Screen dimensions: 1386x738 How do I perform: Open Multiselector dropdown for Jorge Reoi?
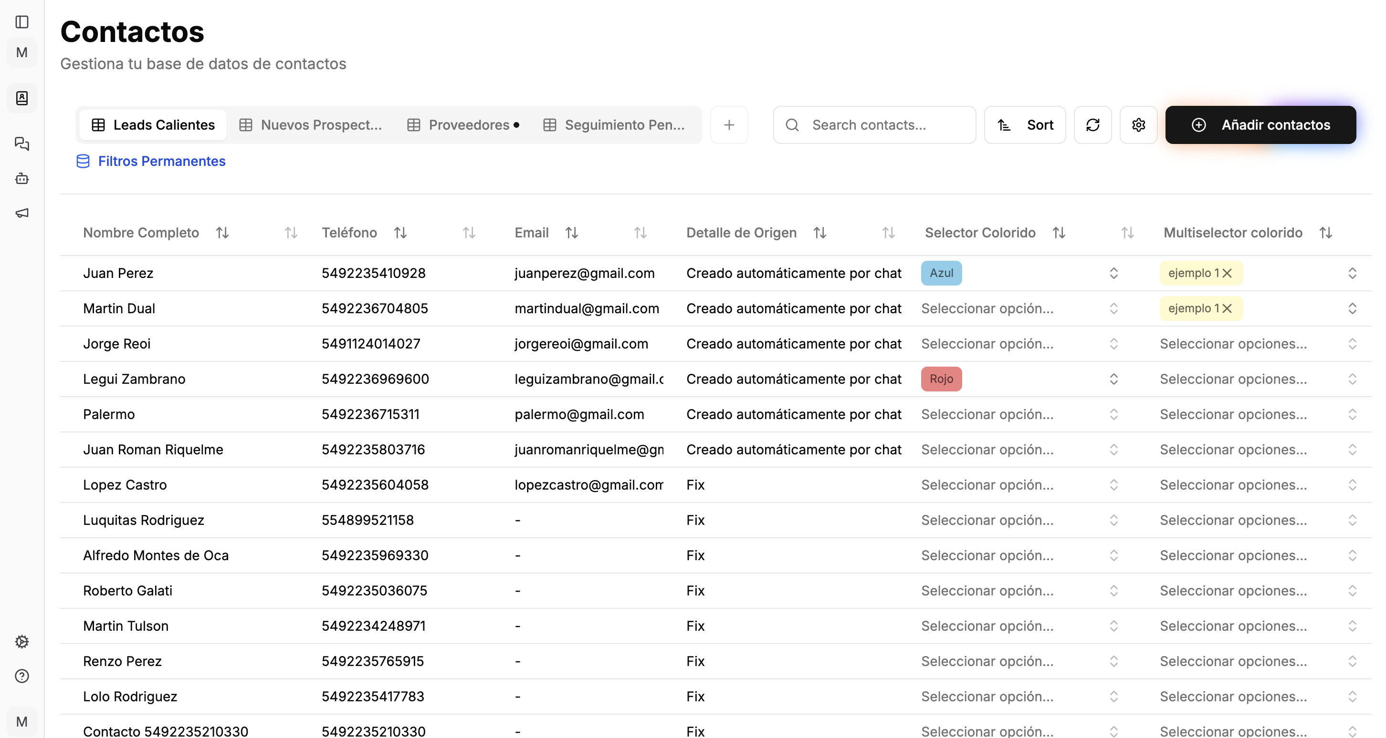click(x=1352, y=344)
